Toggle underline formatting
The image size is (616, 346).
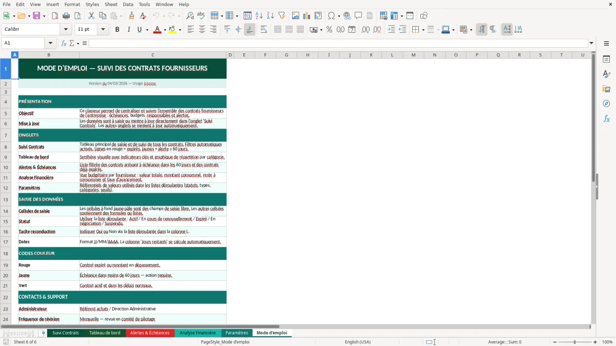click(139, 30)
